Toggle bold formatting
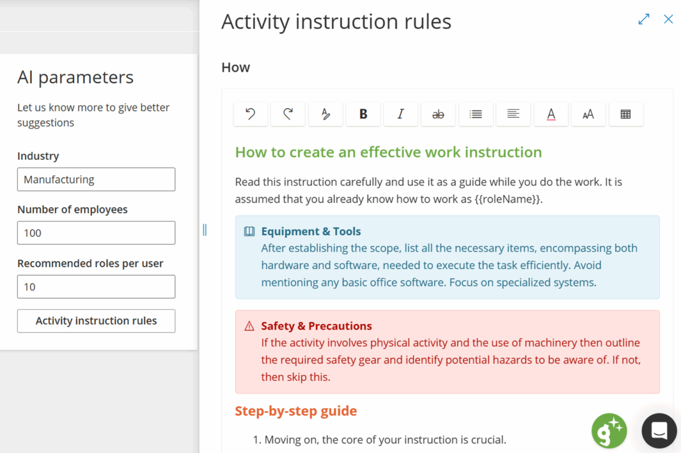 363,114
